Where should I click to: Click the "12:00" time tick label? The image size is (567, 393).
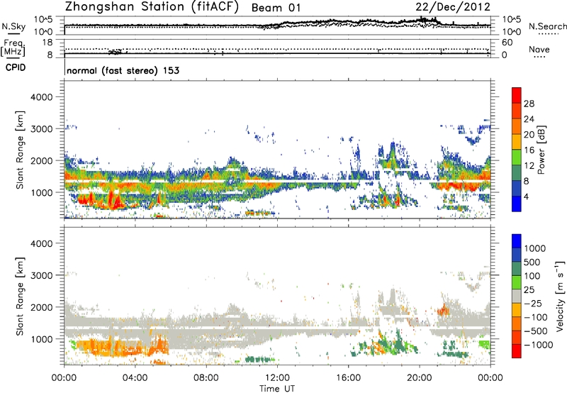[277, 378]
